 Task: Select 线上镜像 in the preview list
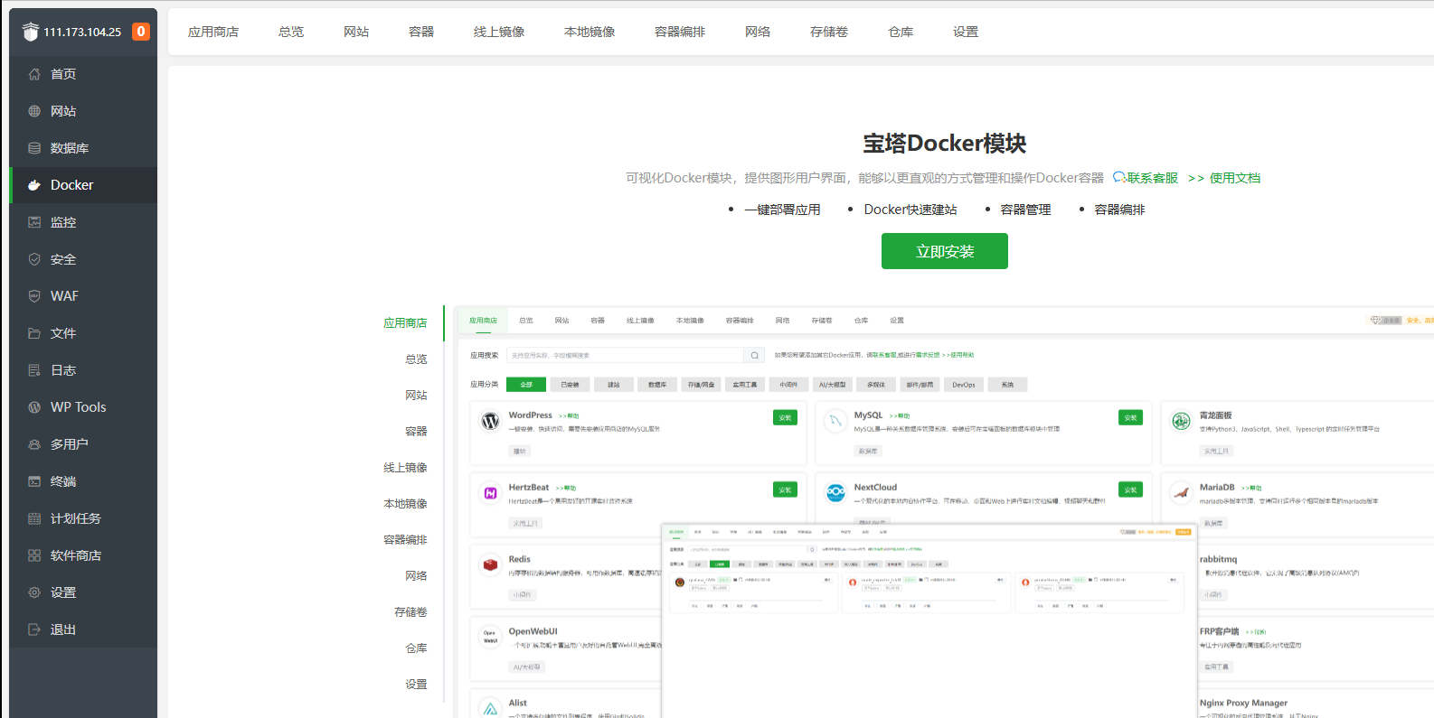click(405, 468)
